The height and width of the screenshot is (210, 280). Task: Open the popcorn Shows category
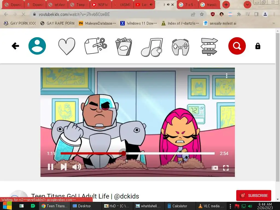coord(124,46)
